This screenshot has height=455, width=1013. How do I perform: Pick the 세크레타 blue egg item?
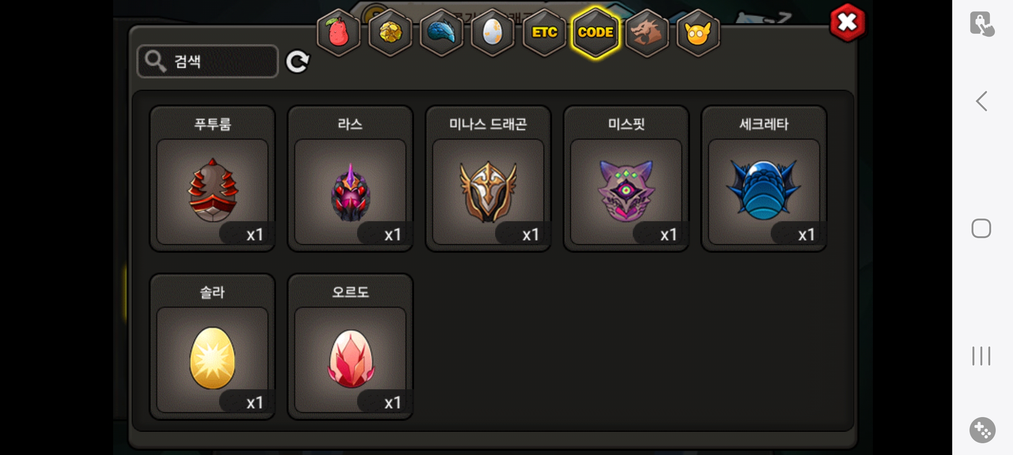764,179
